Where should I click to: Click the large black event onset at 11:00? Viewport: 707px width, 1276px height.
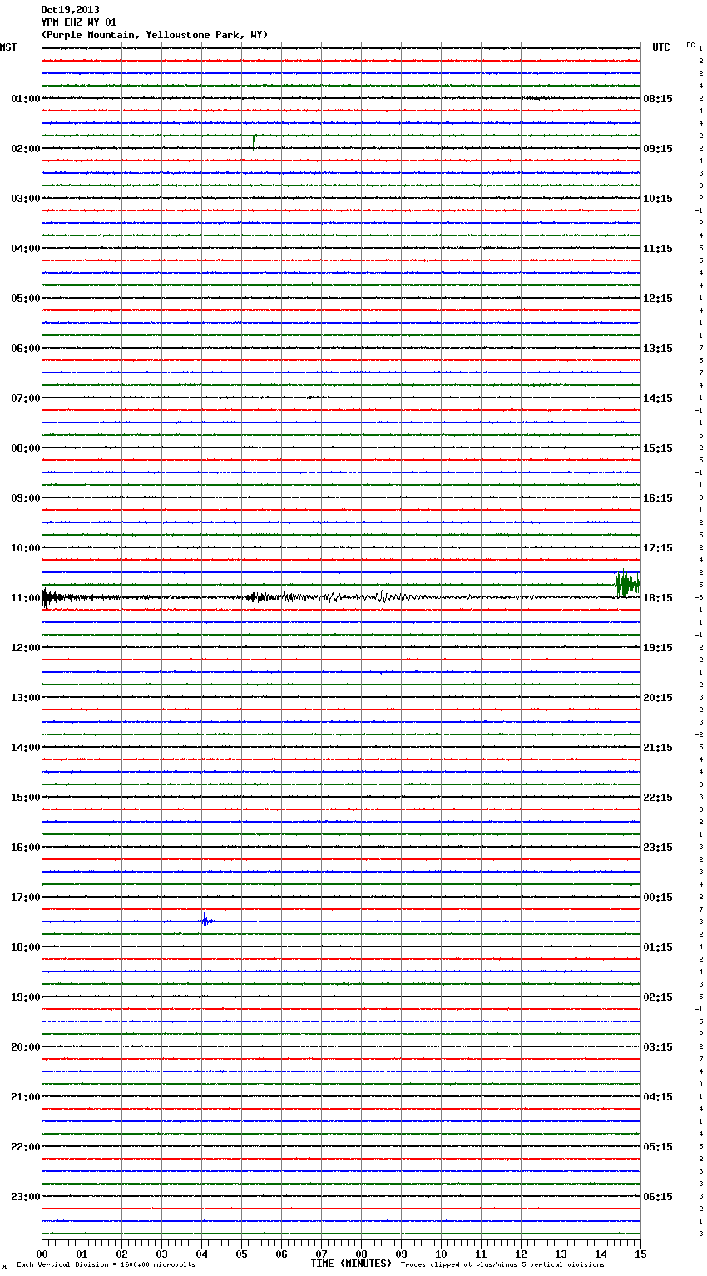48,597
